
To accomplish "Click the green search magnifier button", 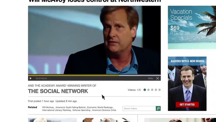I will [x=158, y=108].
